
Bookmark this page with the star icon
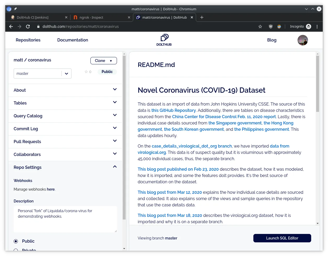[x=260, y=27]
